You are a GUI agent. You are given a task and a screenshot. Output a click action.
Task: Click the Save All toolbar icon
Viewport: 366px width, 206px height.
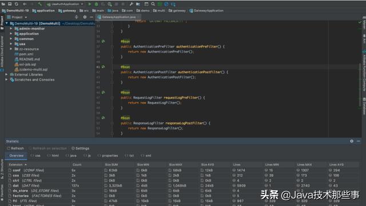10,4
